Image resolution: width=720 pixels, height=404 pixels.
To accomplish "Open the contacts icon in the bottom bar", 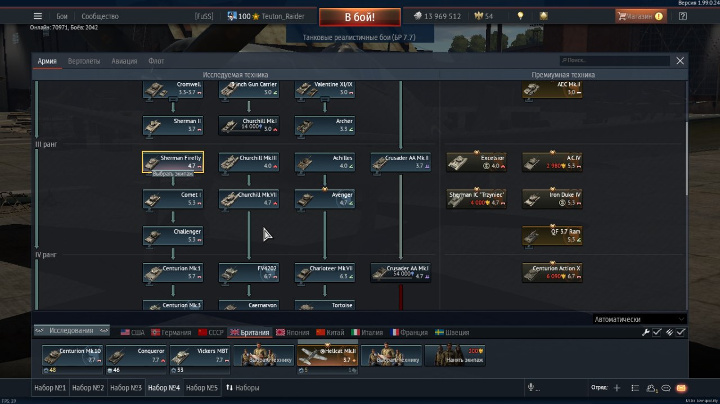I will pyautogui.click(x=652, y=388).
